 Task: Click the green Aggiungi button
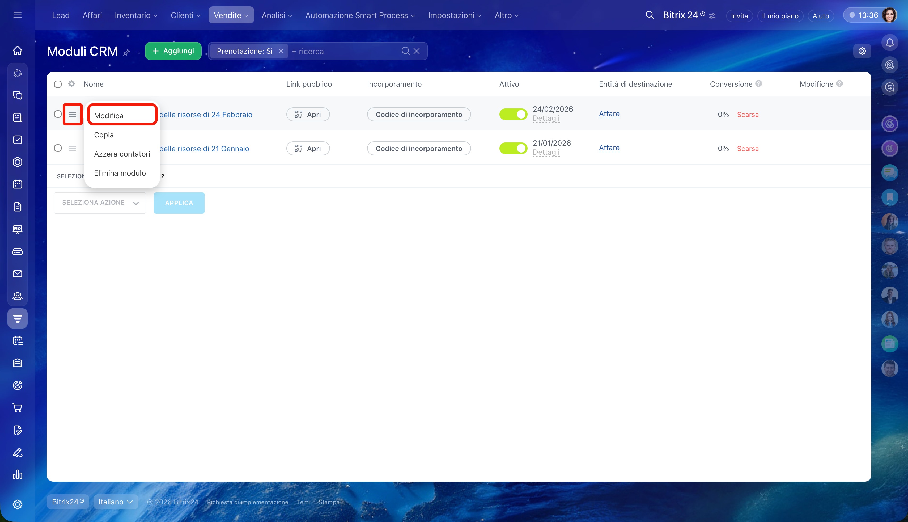click(x=173, y=51)
